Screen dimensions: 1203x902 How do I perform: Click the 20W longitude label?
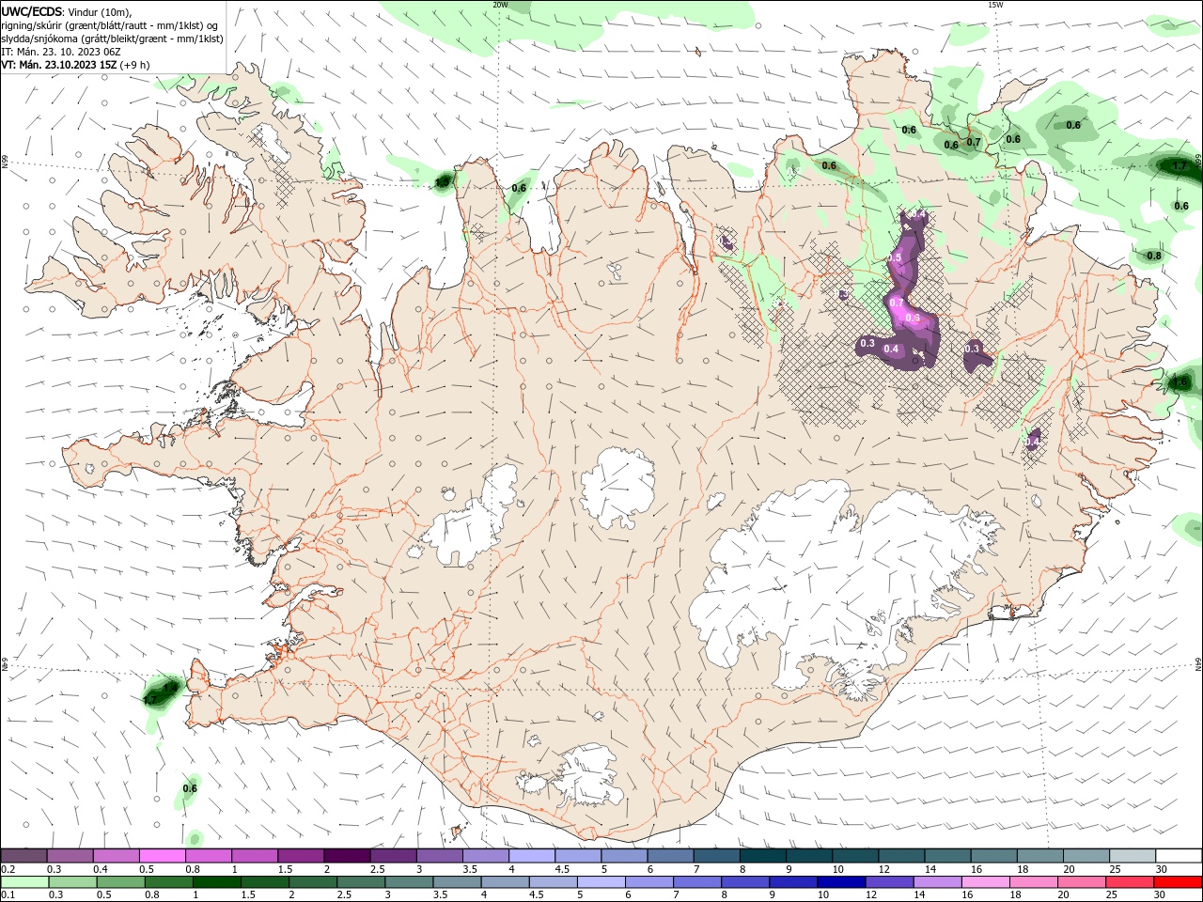tap(500, 4)
